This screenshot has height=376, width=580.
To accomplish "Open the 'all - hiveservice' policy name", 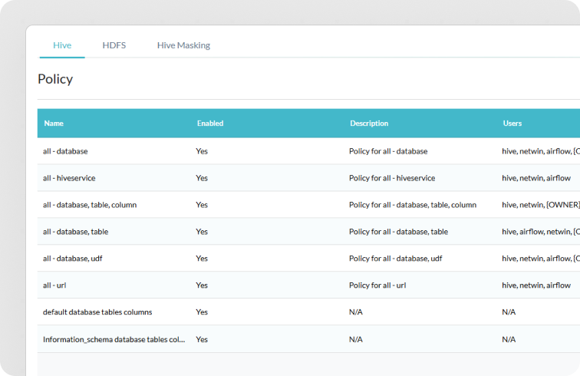I will coord(69,178).
